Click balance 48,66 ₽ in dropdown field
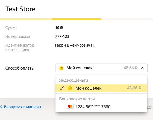The height and width of the screenshot is (120, 153). 131,68
